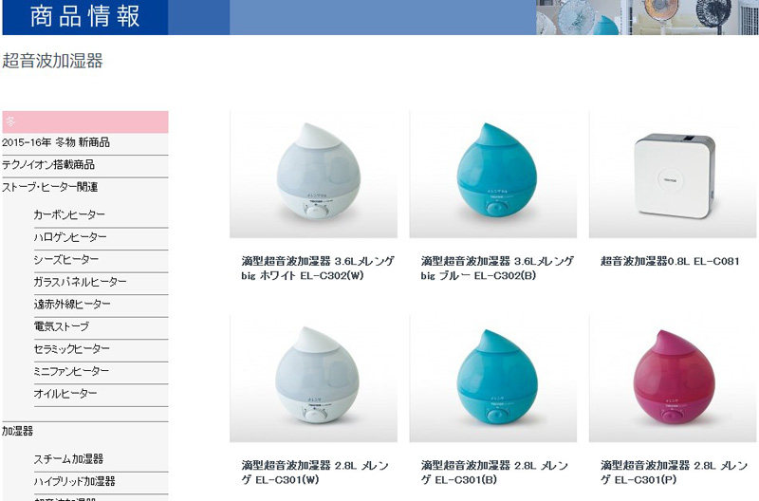Click the 商品情報 header banner

[x=85, y=17]
